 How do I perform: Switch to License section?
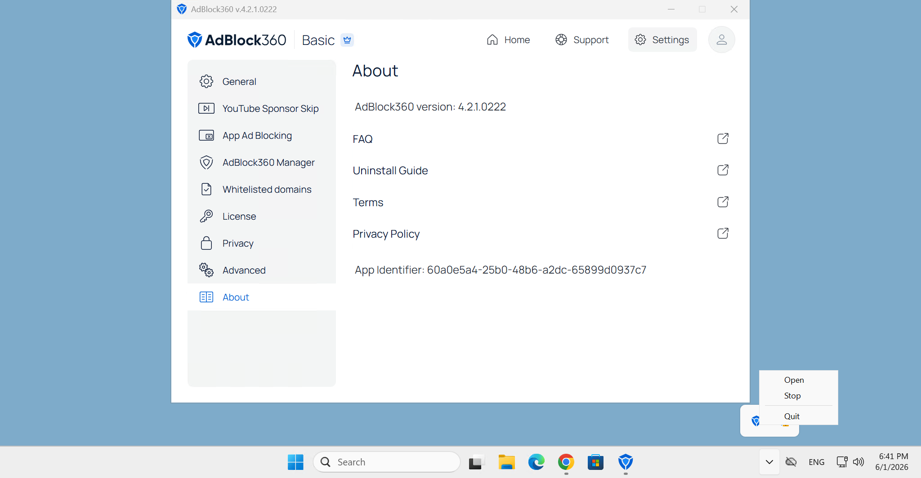(262, 216)
